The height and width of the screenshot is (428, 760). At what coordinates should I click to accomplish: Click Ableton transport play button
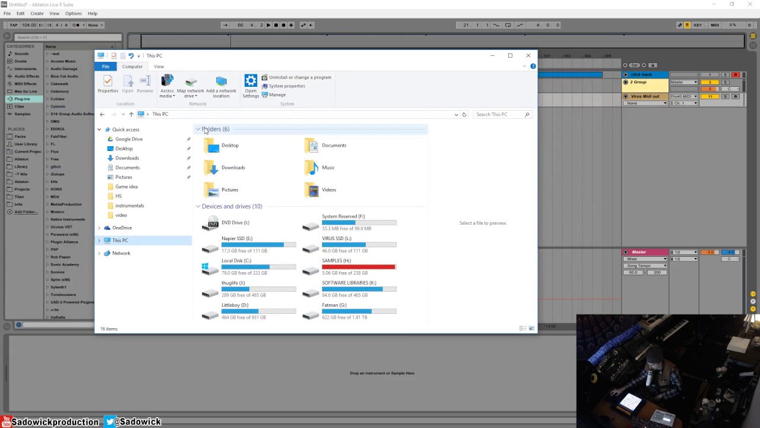[x=268, y=25]
